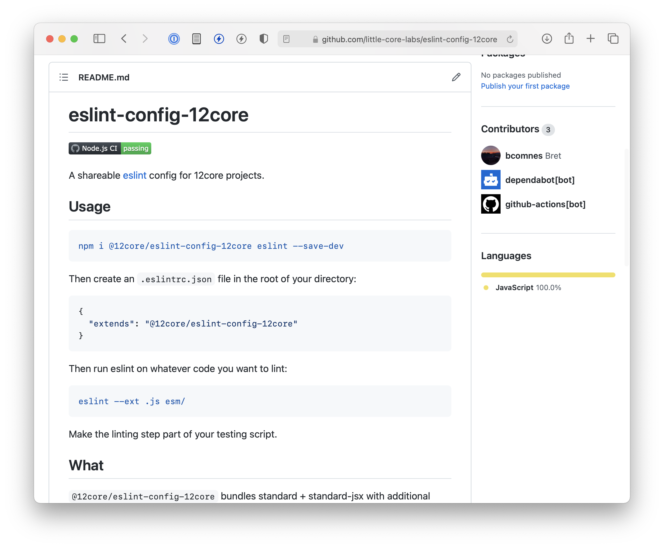Click the eslint-config-12core main heading
The height and width of the screenshot is (548, 664).
point(158,115)
